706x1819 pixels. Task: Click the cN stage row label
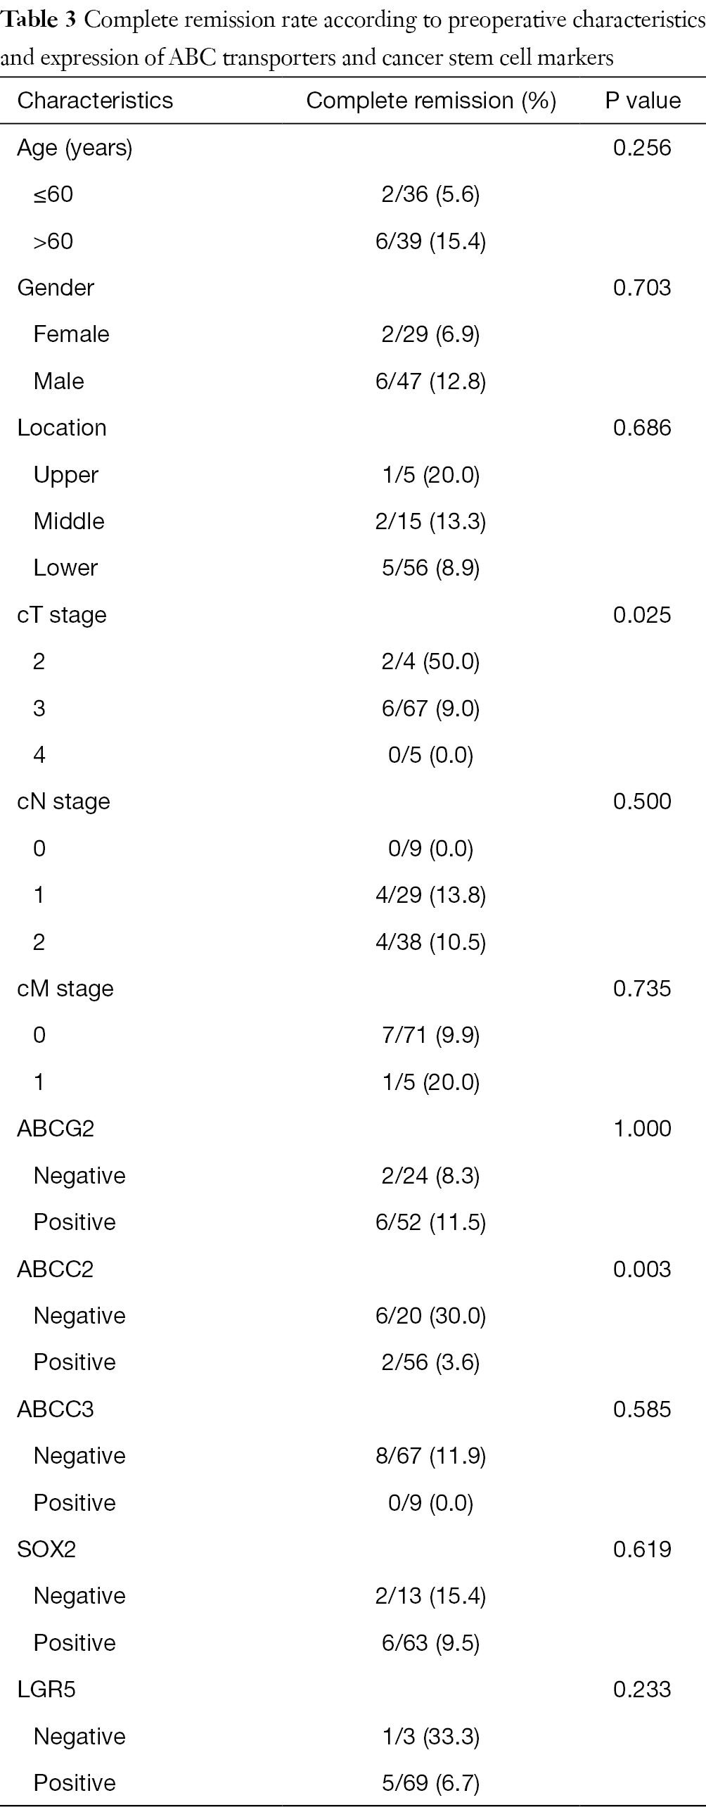coord(63,801)
